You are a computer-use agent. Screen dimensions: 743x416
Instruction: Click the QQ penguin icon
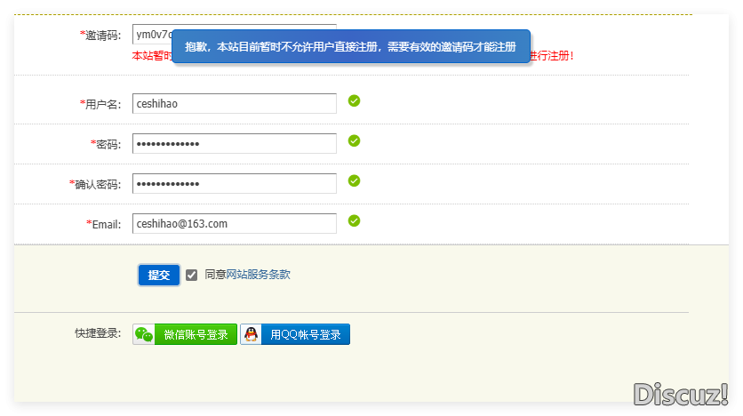tap(251, 334)
